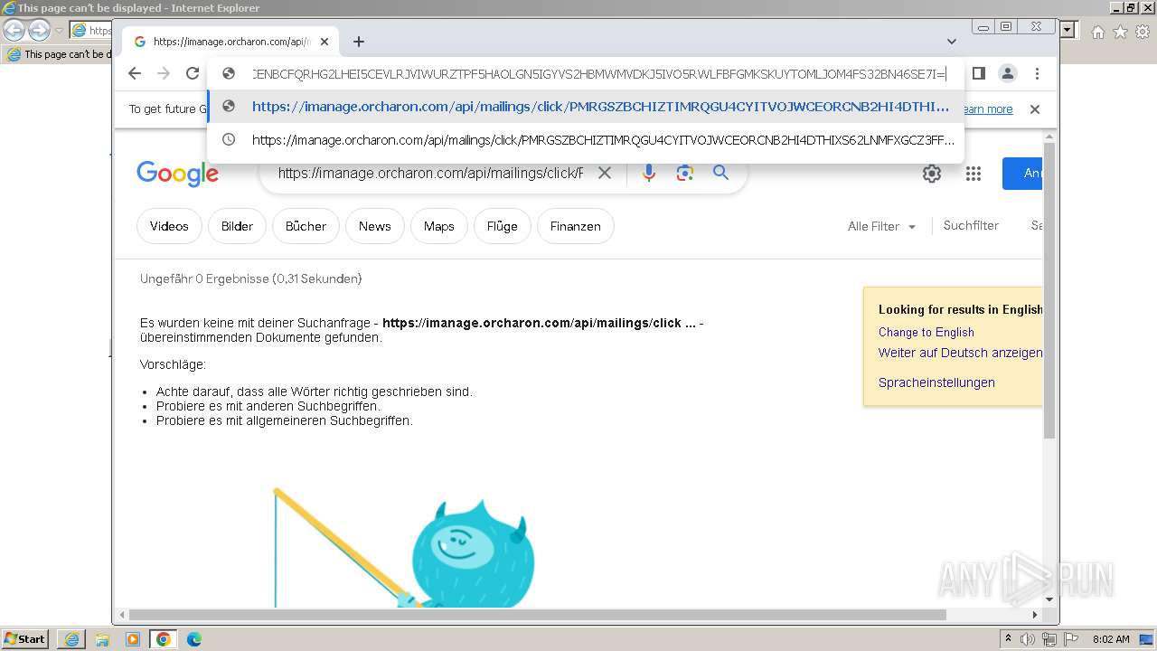Screen dimensions: 1157x651
Task: Open Spracheinstellungen link
Action: [936, 382]
